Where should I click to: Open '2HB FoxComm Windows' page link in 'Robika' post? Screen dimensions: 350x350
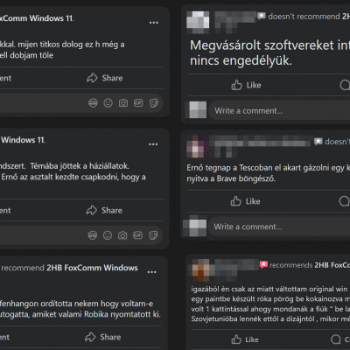click(x=92, y=268)
